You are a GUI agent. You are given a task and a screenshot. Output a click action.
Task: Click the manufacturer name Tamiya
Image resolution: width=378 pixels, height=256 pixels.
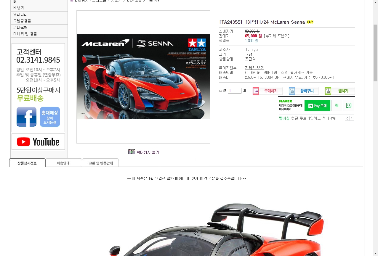251,50
